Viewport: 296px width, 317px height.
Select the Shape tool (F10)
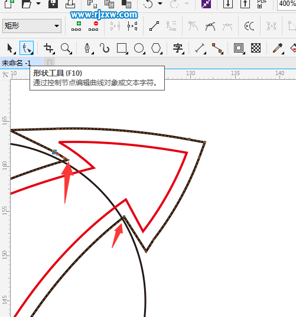click(27, 48)
